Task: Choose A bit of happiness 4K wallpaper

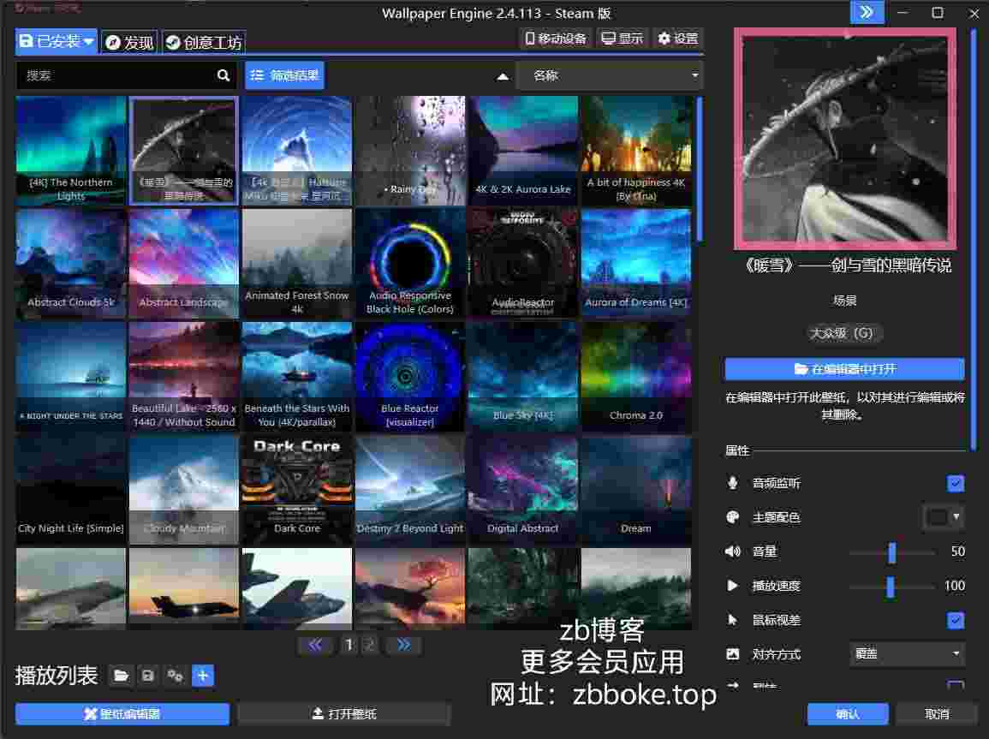Action: [635, 150]
